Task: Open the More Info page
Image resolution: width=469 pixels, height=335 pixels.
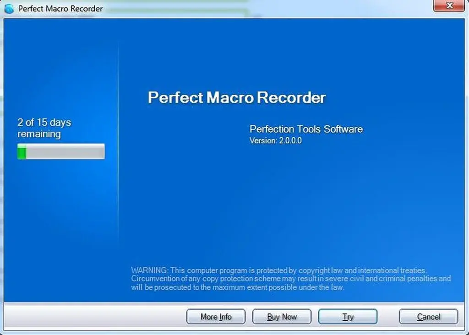Action: 216,317
